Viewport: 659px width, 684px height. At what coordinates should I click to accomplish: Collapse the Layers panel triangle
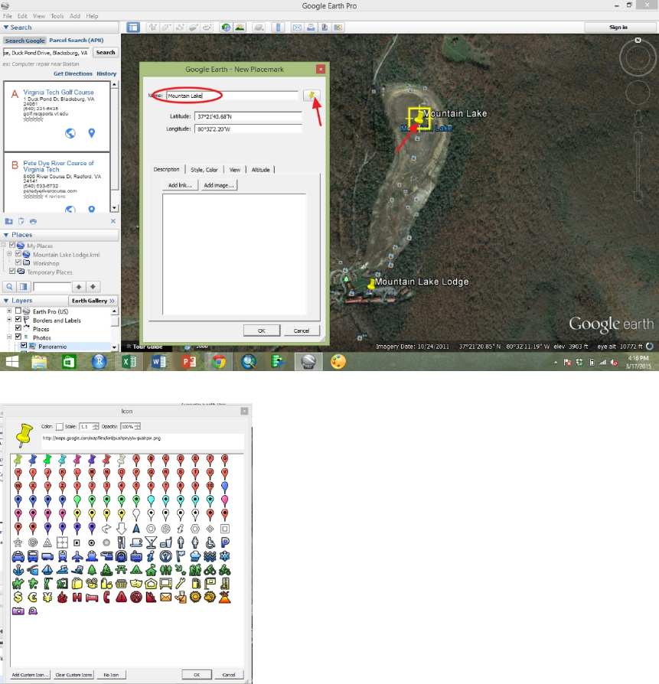click(x=5, y=301)
